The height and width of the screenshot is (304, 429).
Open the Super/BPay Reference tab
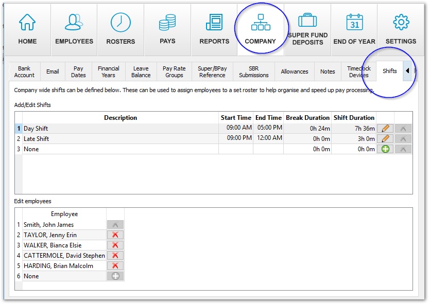pos(212,71)
